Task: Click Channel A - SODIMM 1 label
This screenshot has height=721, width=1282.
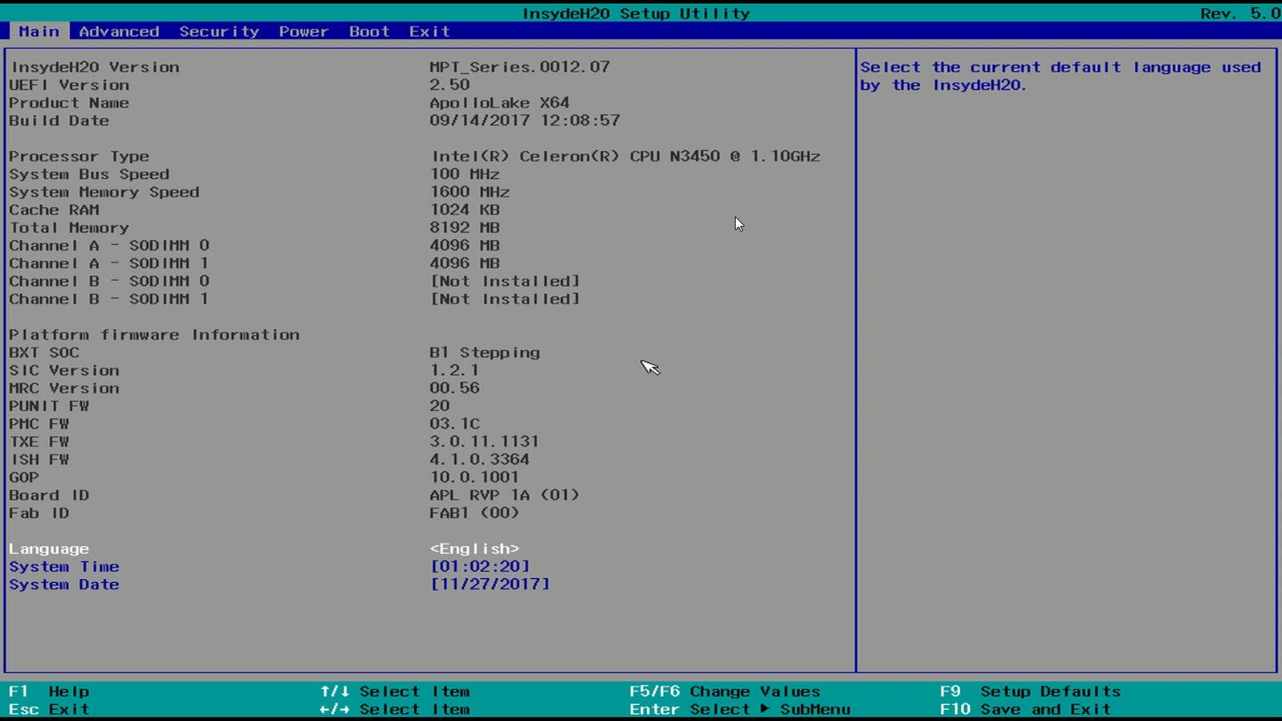Action: click(109, 263)
